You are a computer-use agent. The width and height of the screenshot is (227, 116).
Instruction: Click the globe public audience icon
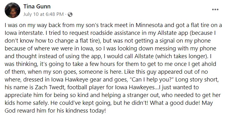tap(70, 14)
